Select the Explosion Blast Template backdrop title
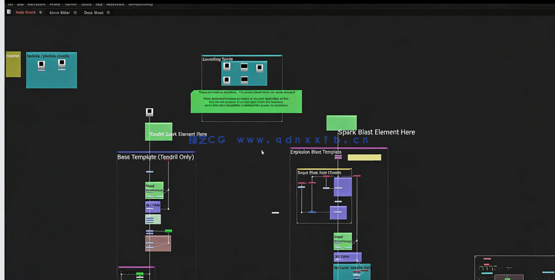Screen dimensions: 555x280 (316, 152)
